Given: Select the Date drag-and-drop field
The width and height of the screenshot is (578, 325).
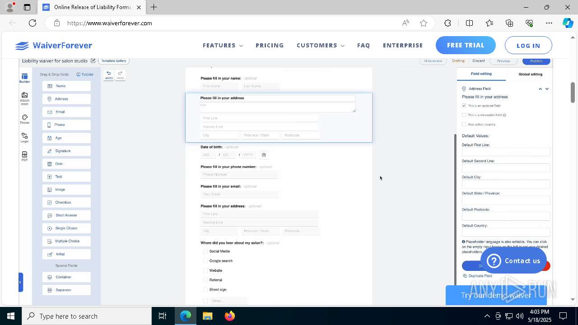Looking at the screenshot, I should click(66, 163).
